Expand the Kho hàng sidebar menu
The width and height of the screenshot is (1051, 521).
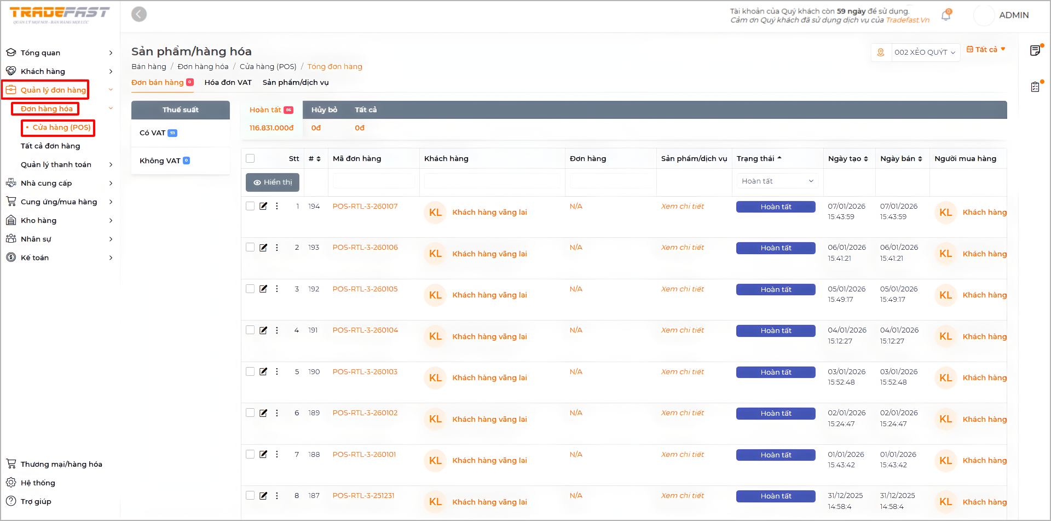click(x=59, y=221)
